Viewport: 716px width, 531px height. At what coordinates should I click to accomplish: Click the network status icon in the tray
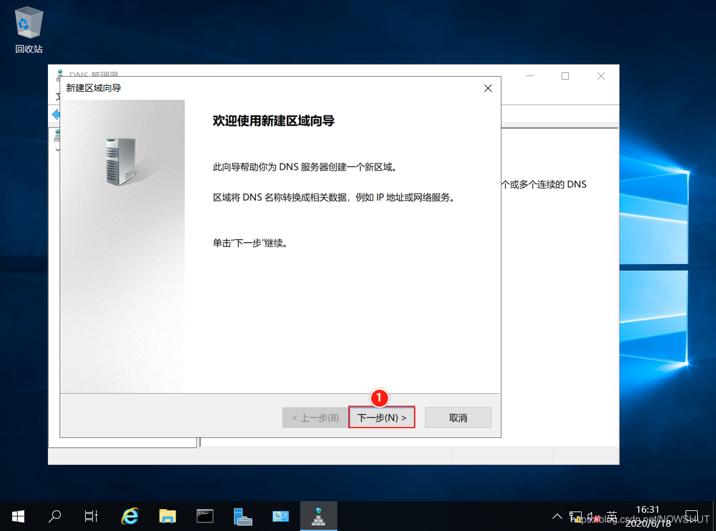pyautogui.click(x=576, y=516)
